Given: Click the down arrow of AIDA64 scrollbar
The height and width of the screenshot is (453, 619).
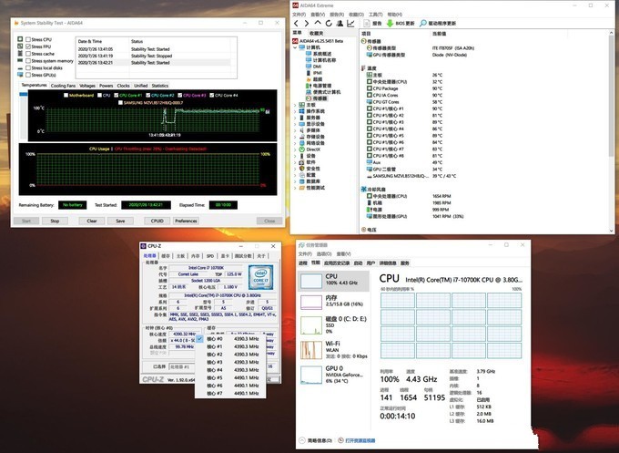Looking at the screenshot, I should [x=611, y=230].
